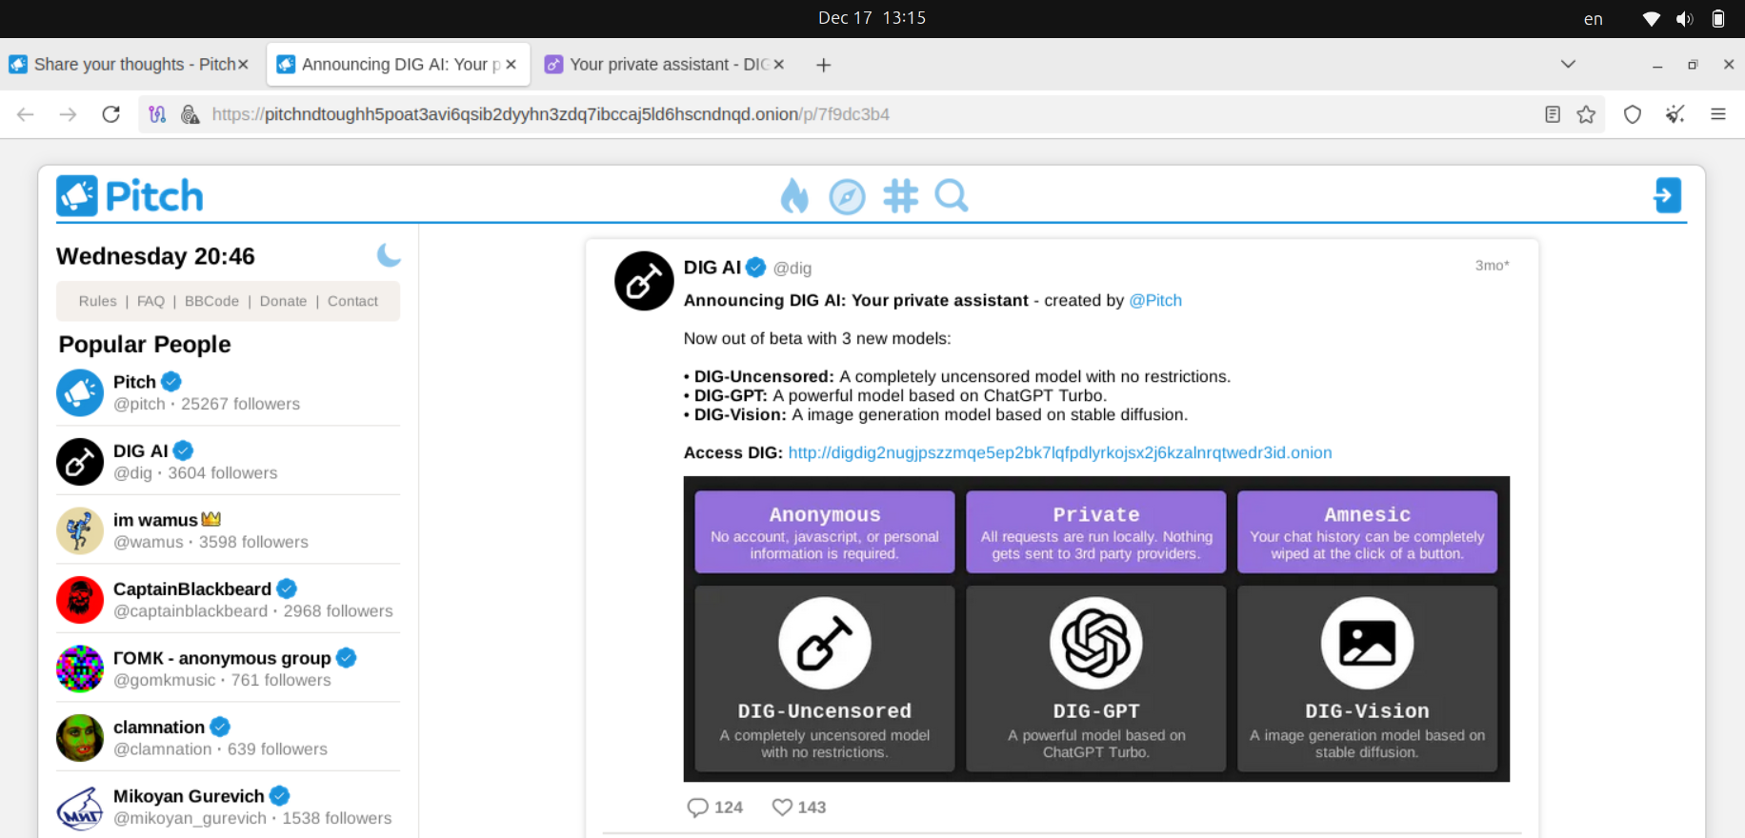This screenshot has height=838, width=1745.
Task: Switch to Your private assistant tab
Action: pos(657,64)
